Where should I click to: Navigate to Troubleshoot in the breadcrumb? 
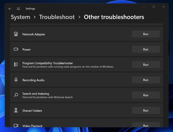click(x=57, y=17)
